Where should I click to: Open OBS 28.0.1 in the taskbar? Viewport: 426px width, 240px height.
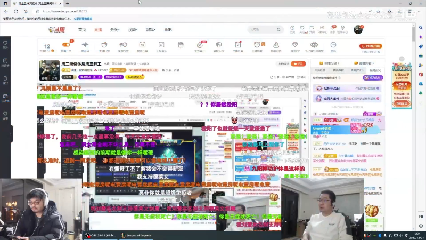100,235
